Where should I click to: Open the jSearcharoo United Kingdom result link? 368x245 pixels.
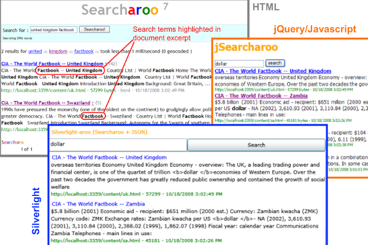pos(273,71)
